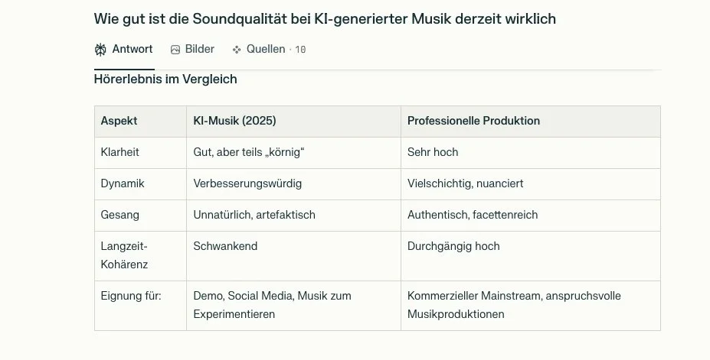Switch to the Antwort tab
Image resolution: width=710 pixels, height=360 pixels.
tap(124, 49)
